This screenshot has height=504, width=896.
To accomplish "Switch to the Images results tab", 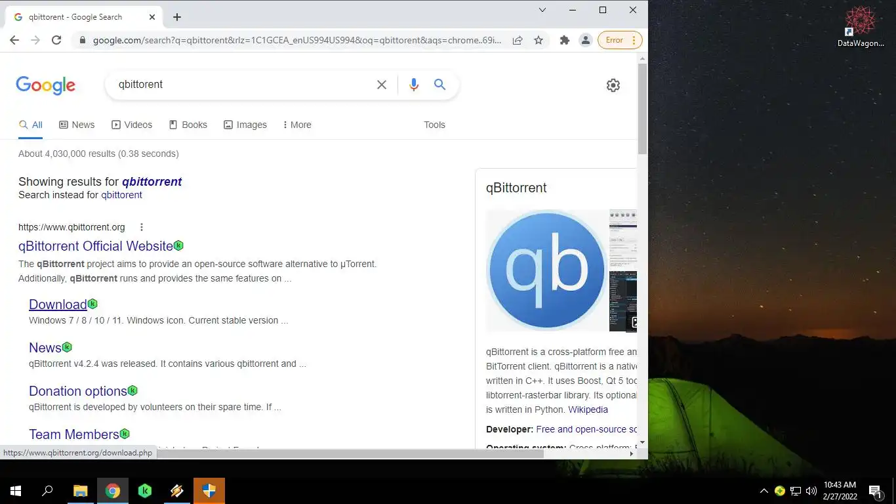I will point(245,125).
